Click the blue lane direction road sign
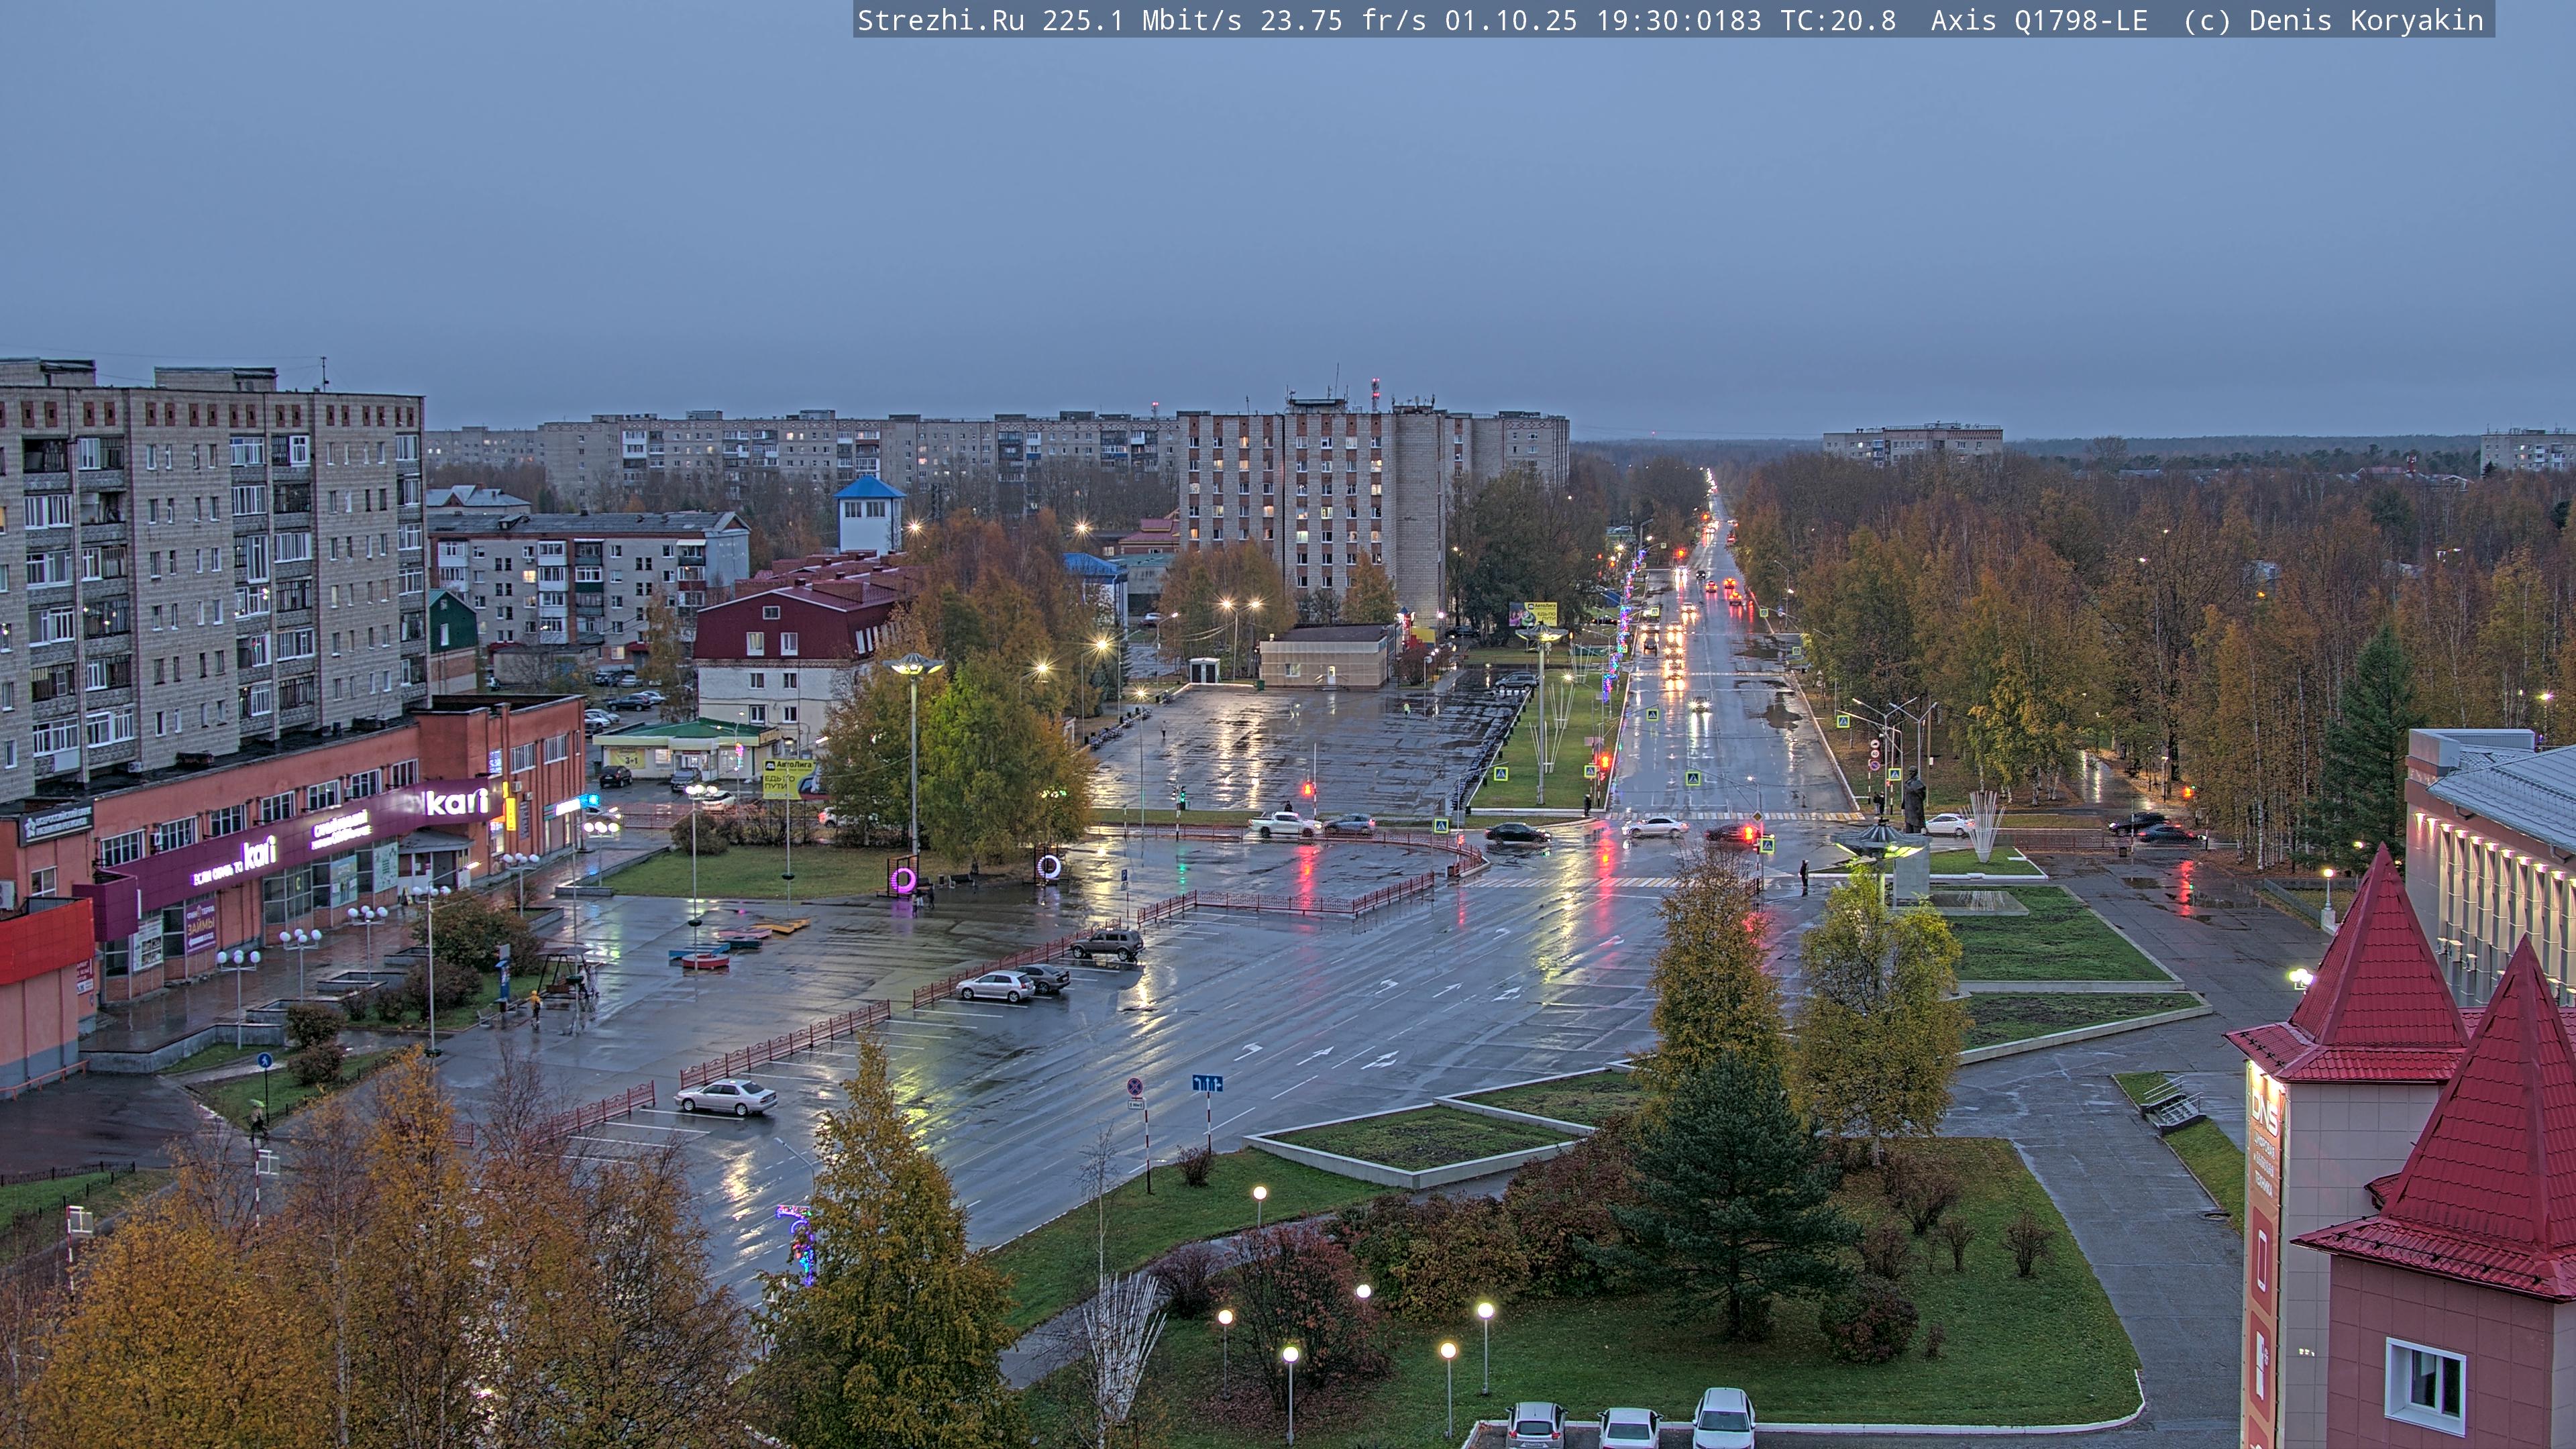 [x=1207, y=1083]
